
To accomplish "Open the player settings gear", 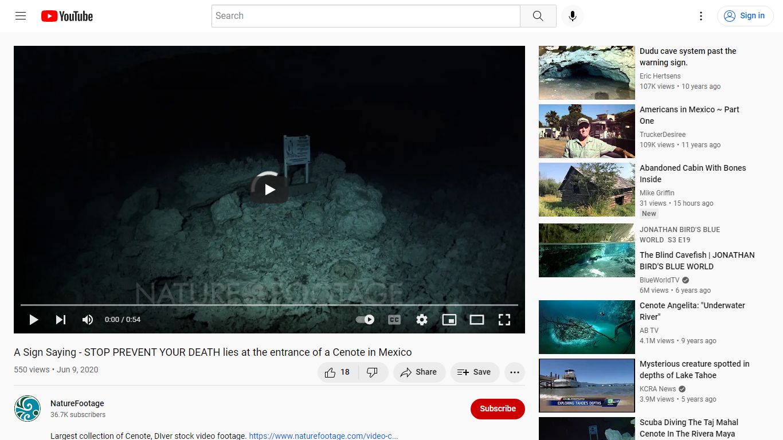I will pyautogui.click(x=422, y=320).
